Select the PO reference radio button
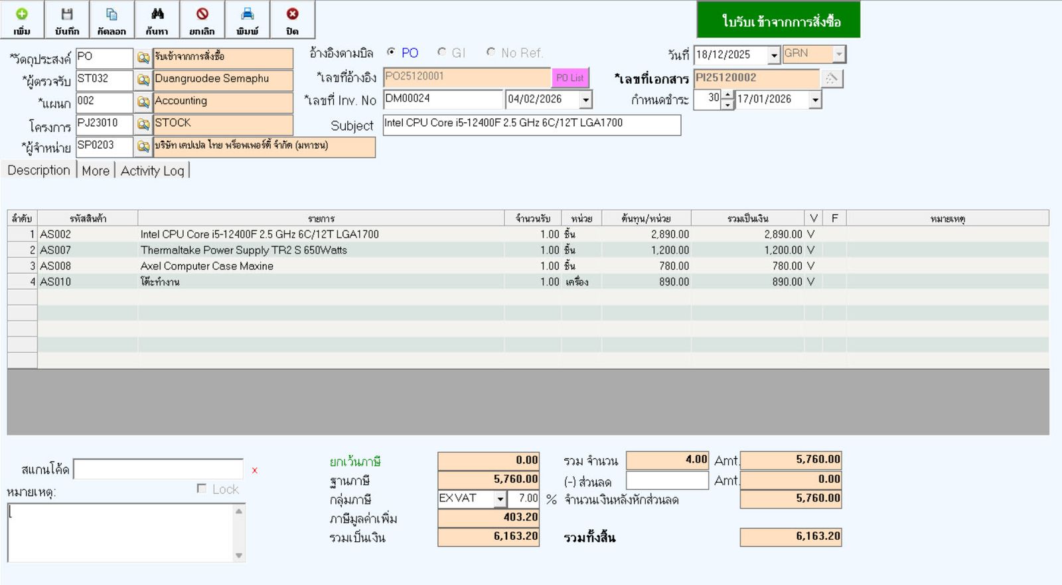The width and height of the screenshot is (1062, 585). pos(392,52)
